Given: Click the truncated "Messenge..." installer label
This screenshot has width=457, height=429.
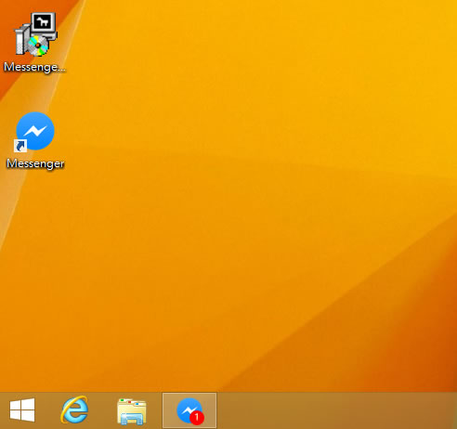Looking at the screenshot, I should point(34,67).
